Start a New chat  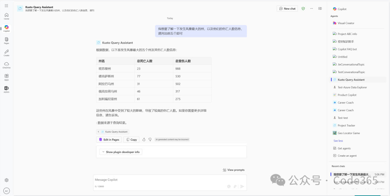click(287, 9)
